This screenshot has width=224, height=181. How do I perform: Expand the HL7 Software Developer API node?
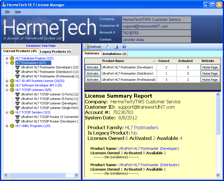point(7,85)
